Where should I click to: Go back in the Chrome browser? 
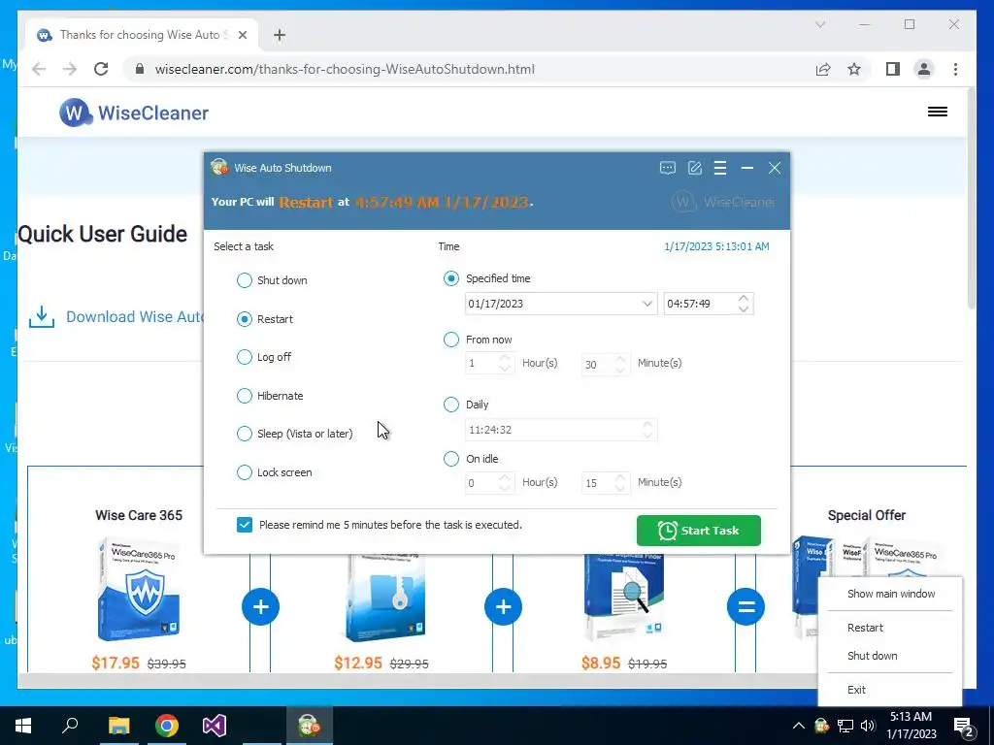(39, 69)
